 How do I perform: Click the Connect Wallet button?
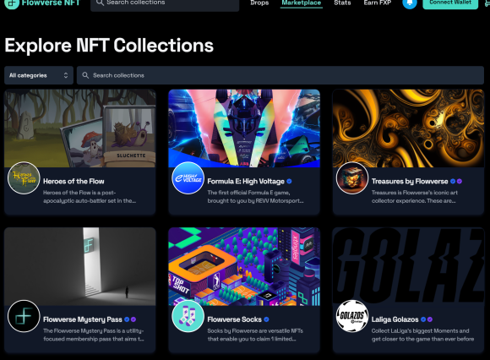click(450, 3)
